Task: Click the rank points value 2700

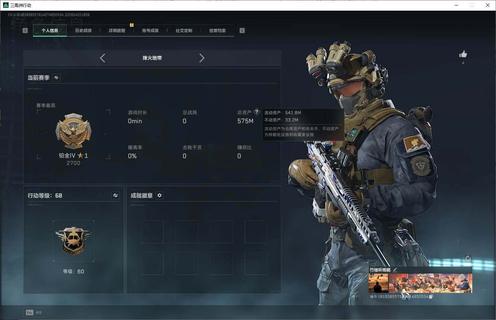Action: pos(73,163)
